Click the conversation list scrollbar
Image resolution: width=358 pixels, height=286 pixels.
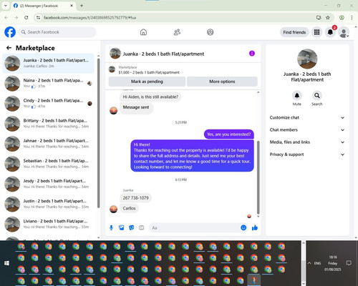click(98, 134)
